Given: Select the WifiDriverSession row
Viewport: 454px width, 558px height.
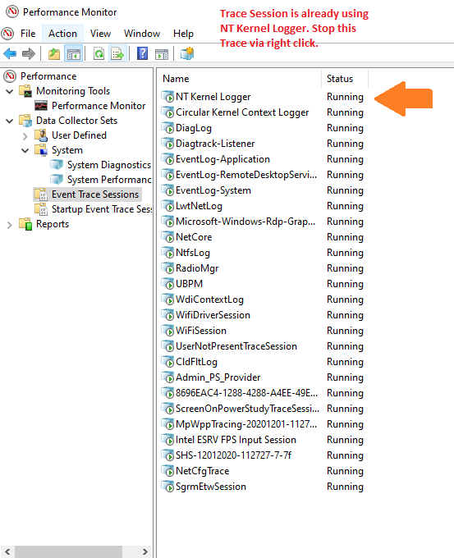Looking at the screenshot, I should pos(213,315).
